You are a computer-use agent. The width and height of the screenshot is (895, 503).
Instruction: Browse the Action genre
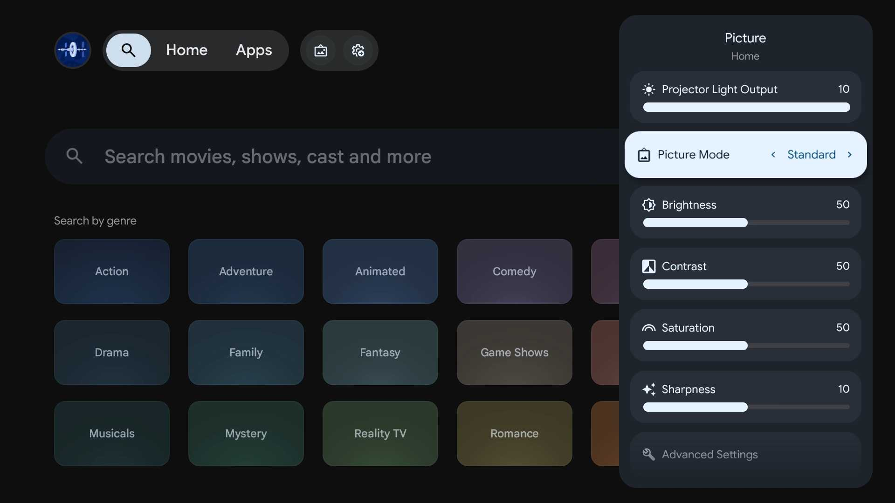[x=112, y=272]
